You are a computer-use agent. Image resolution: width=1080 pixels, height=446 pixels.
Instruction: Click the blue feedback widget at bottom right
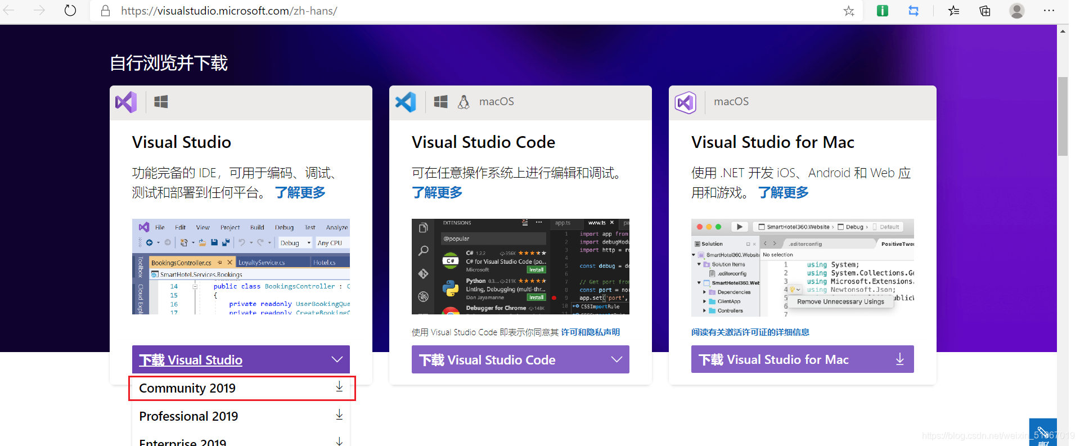tap(1043, 433)
